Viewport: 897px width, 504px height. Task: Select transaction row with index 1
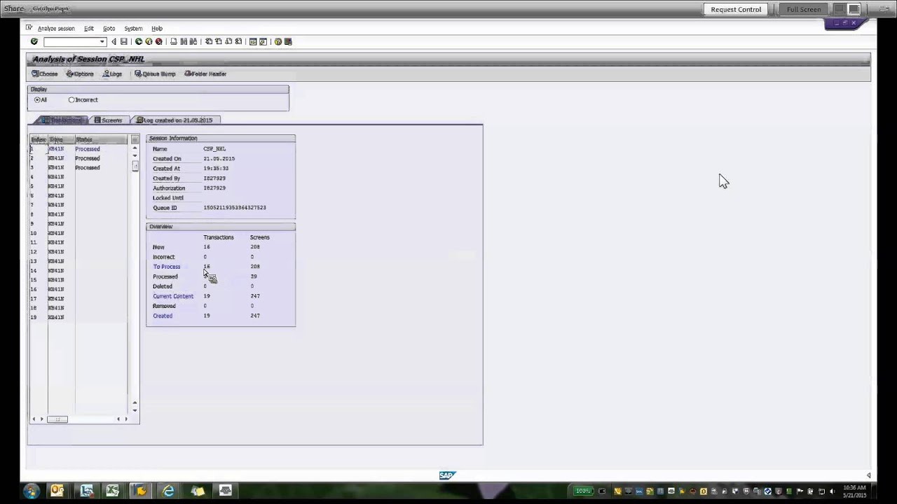click(78, 149)
